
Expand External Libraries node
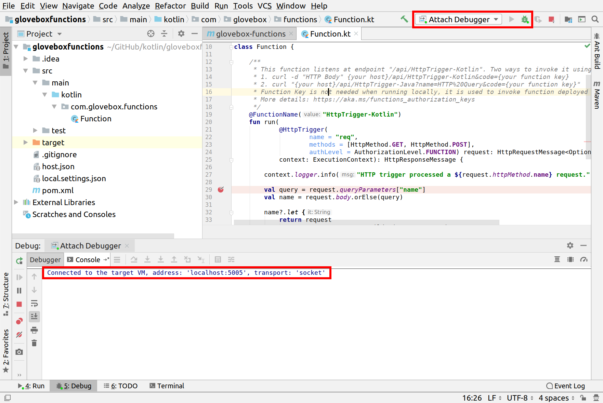point(16,202)
